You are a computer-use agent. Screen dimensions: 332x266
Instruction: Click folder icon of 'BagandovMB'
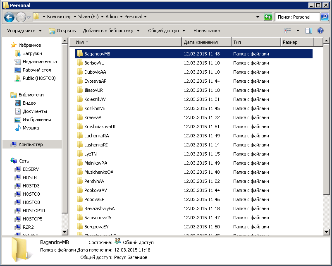pyautogui.click(x=80, y=54)
